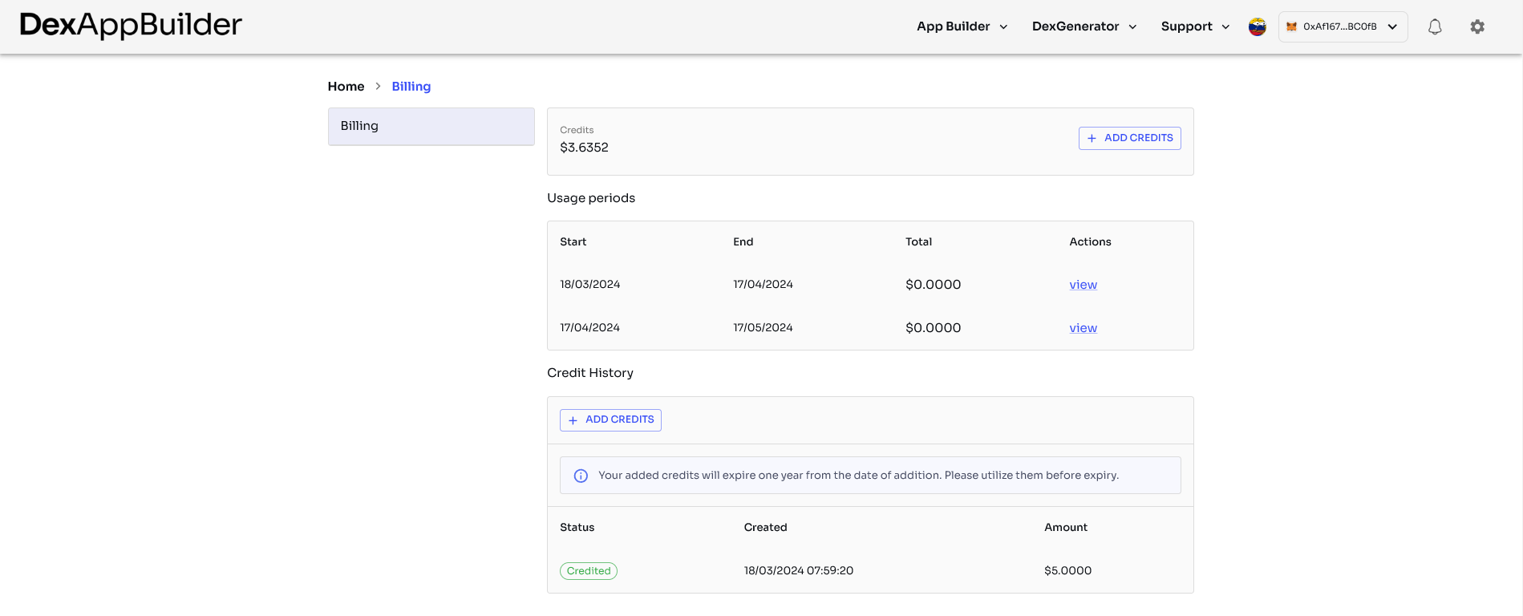
Task: Click the language flag icon
Action: point(1257,26)
